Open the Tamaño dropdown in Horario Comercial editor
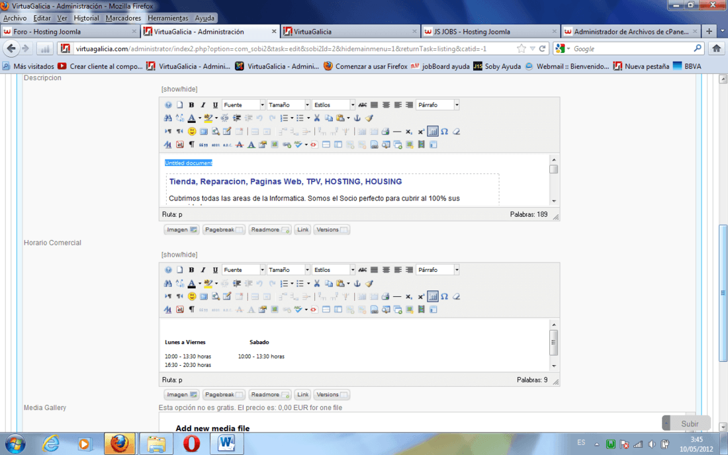Image resolution: width=728 pixels, height=455 pixels. pos(288,270)
